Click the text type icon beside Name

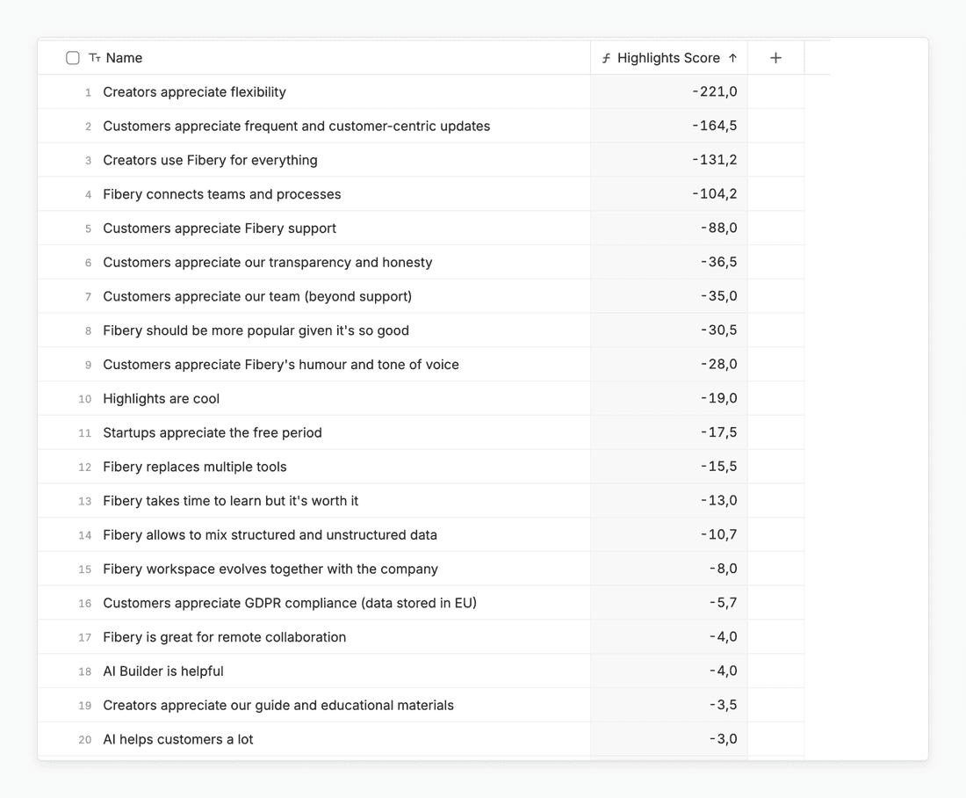[x=95, y=58]
